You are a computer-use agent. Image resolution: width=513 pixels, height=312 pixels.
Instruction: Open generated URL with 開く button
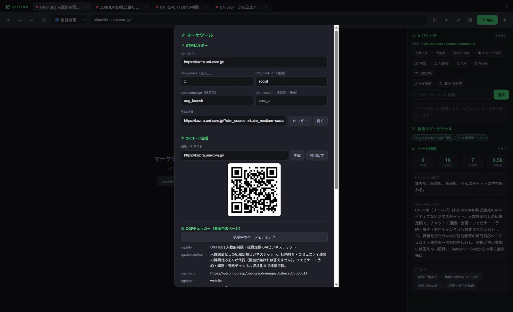coord(320,121)
